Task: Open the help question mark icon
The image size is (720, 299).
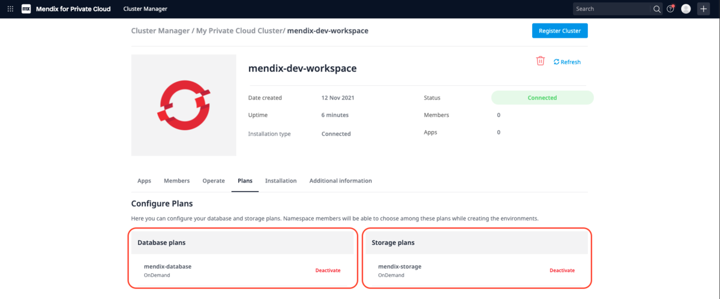Action: coord(671,9)
